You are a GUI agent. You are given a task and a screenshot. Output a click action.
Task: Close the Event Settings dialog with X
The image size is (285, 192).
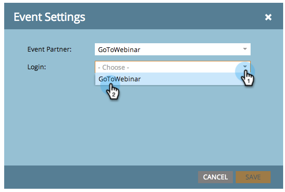[x=268, y=17]
